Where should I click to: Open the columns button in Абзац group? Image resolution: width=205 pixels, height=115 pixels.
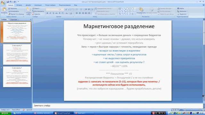pyautogui.click(x=89, y=13)
